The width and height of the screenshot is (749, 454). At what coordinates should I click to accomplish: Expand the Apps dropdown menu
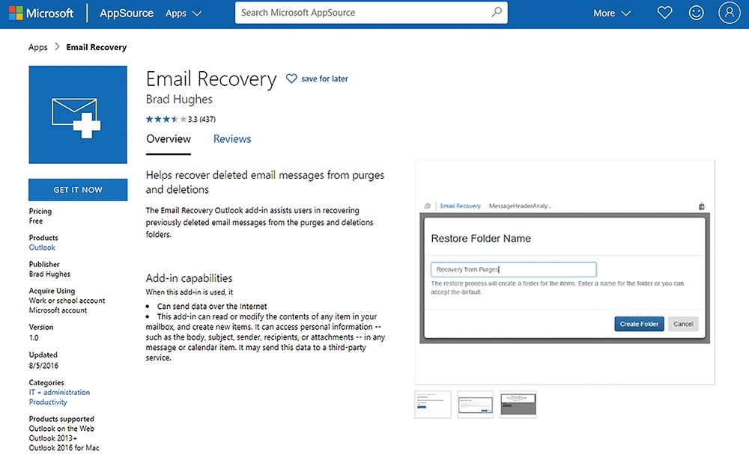[184, 13]
